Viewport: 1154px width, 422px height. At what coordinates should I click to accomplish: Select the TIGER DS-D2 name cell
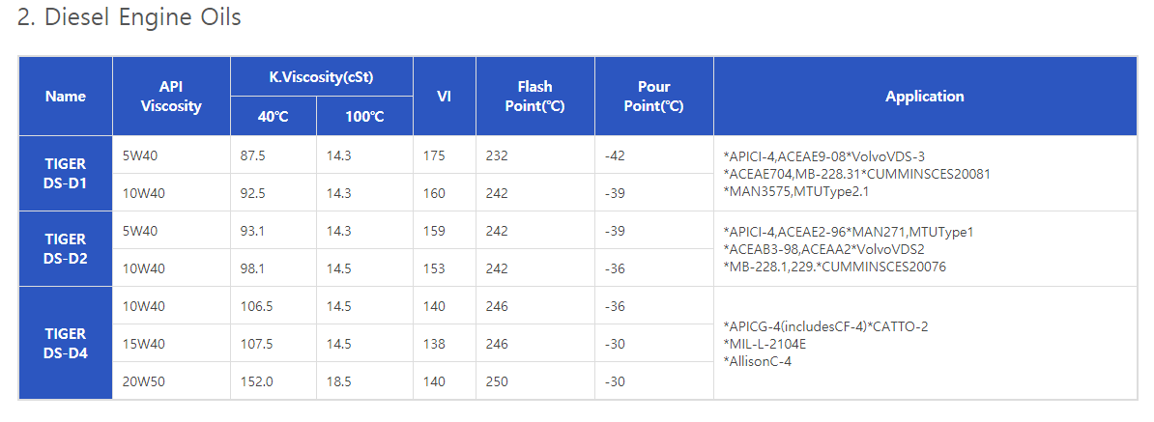(x=66, y=249)
